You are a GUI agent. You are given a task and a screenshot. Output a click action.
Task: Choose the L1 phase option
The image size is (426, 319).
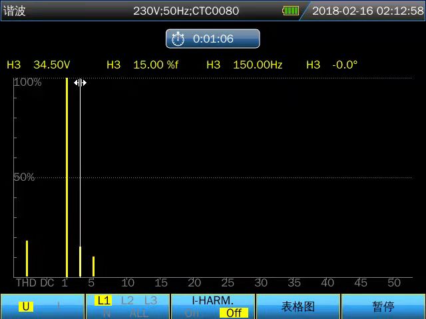pyautogui.click(x=104, y=300)
